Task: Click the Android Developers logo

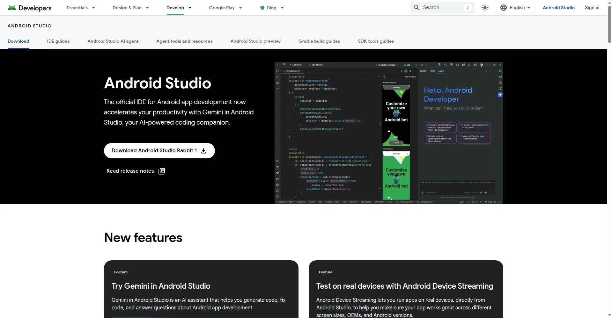Action: pos(30,8)
